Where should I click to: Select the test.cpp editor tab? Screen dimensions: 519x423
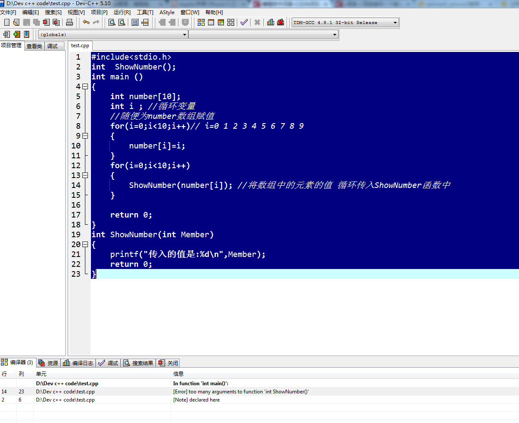coord(80,45)
